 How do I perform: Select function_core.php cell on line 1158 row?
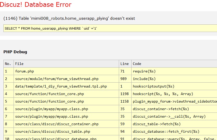[66, 101]
